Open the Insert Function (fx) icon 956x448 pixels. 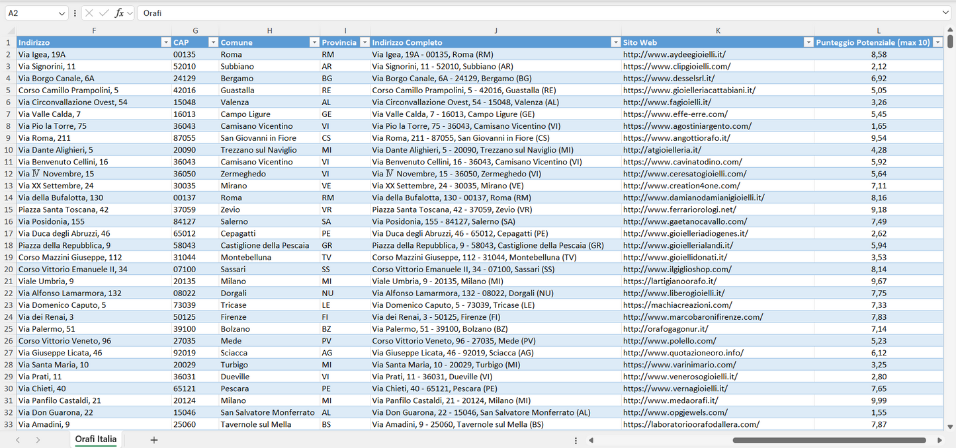click(119, 13)
